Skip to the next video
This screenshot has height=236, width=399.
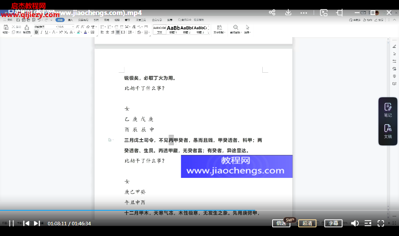click(37, 223)
